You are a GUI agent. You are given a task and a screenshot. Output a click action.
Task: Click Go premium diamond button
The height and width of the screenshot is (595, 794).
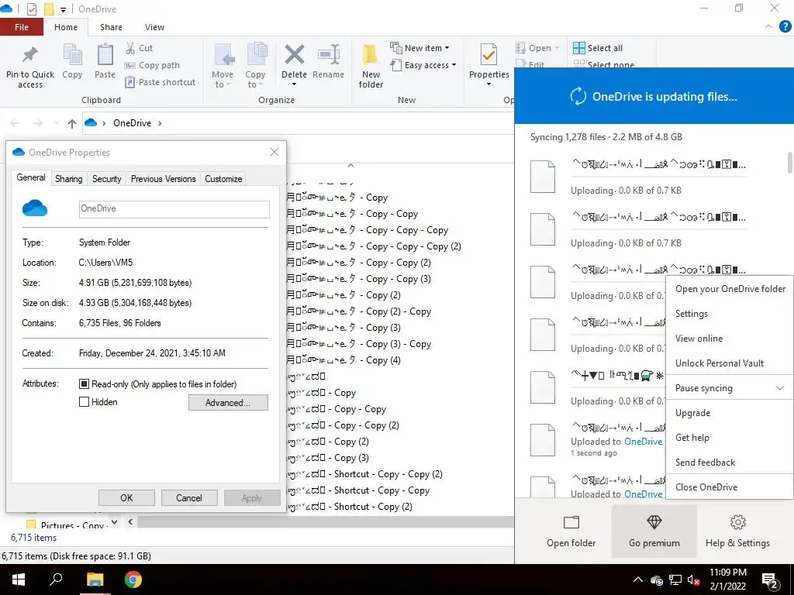coord(654,531)
